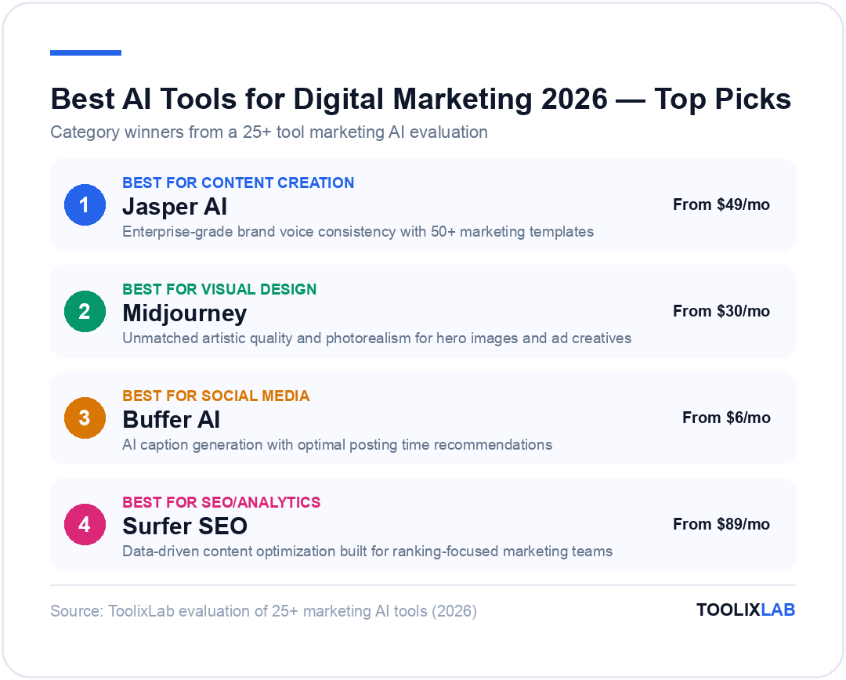846x680 pixels.
Task: Click the 'Best for Content Creation' label
Action: (238, 183)
